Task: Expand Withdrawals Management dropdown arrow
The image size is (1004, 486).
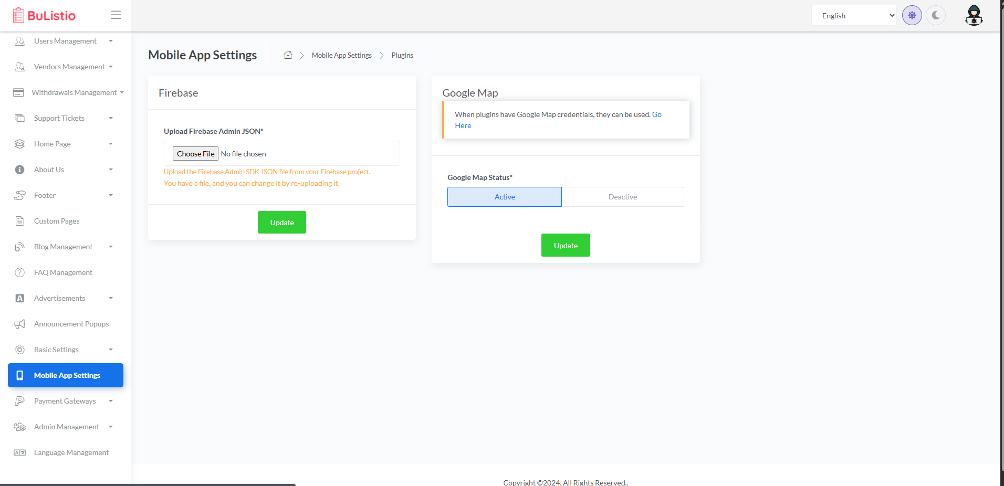Action: tap(122, 92)
